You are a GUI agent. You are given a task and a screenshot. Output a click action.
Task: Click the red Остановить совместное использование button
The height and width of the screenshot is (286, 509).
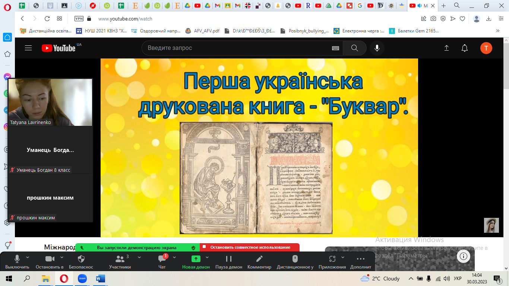250,247
